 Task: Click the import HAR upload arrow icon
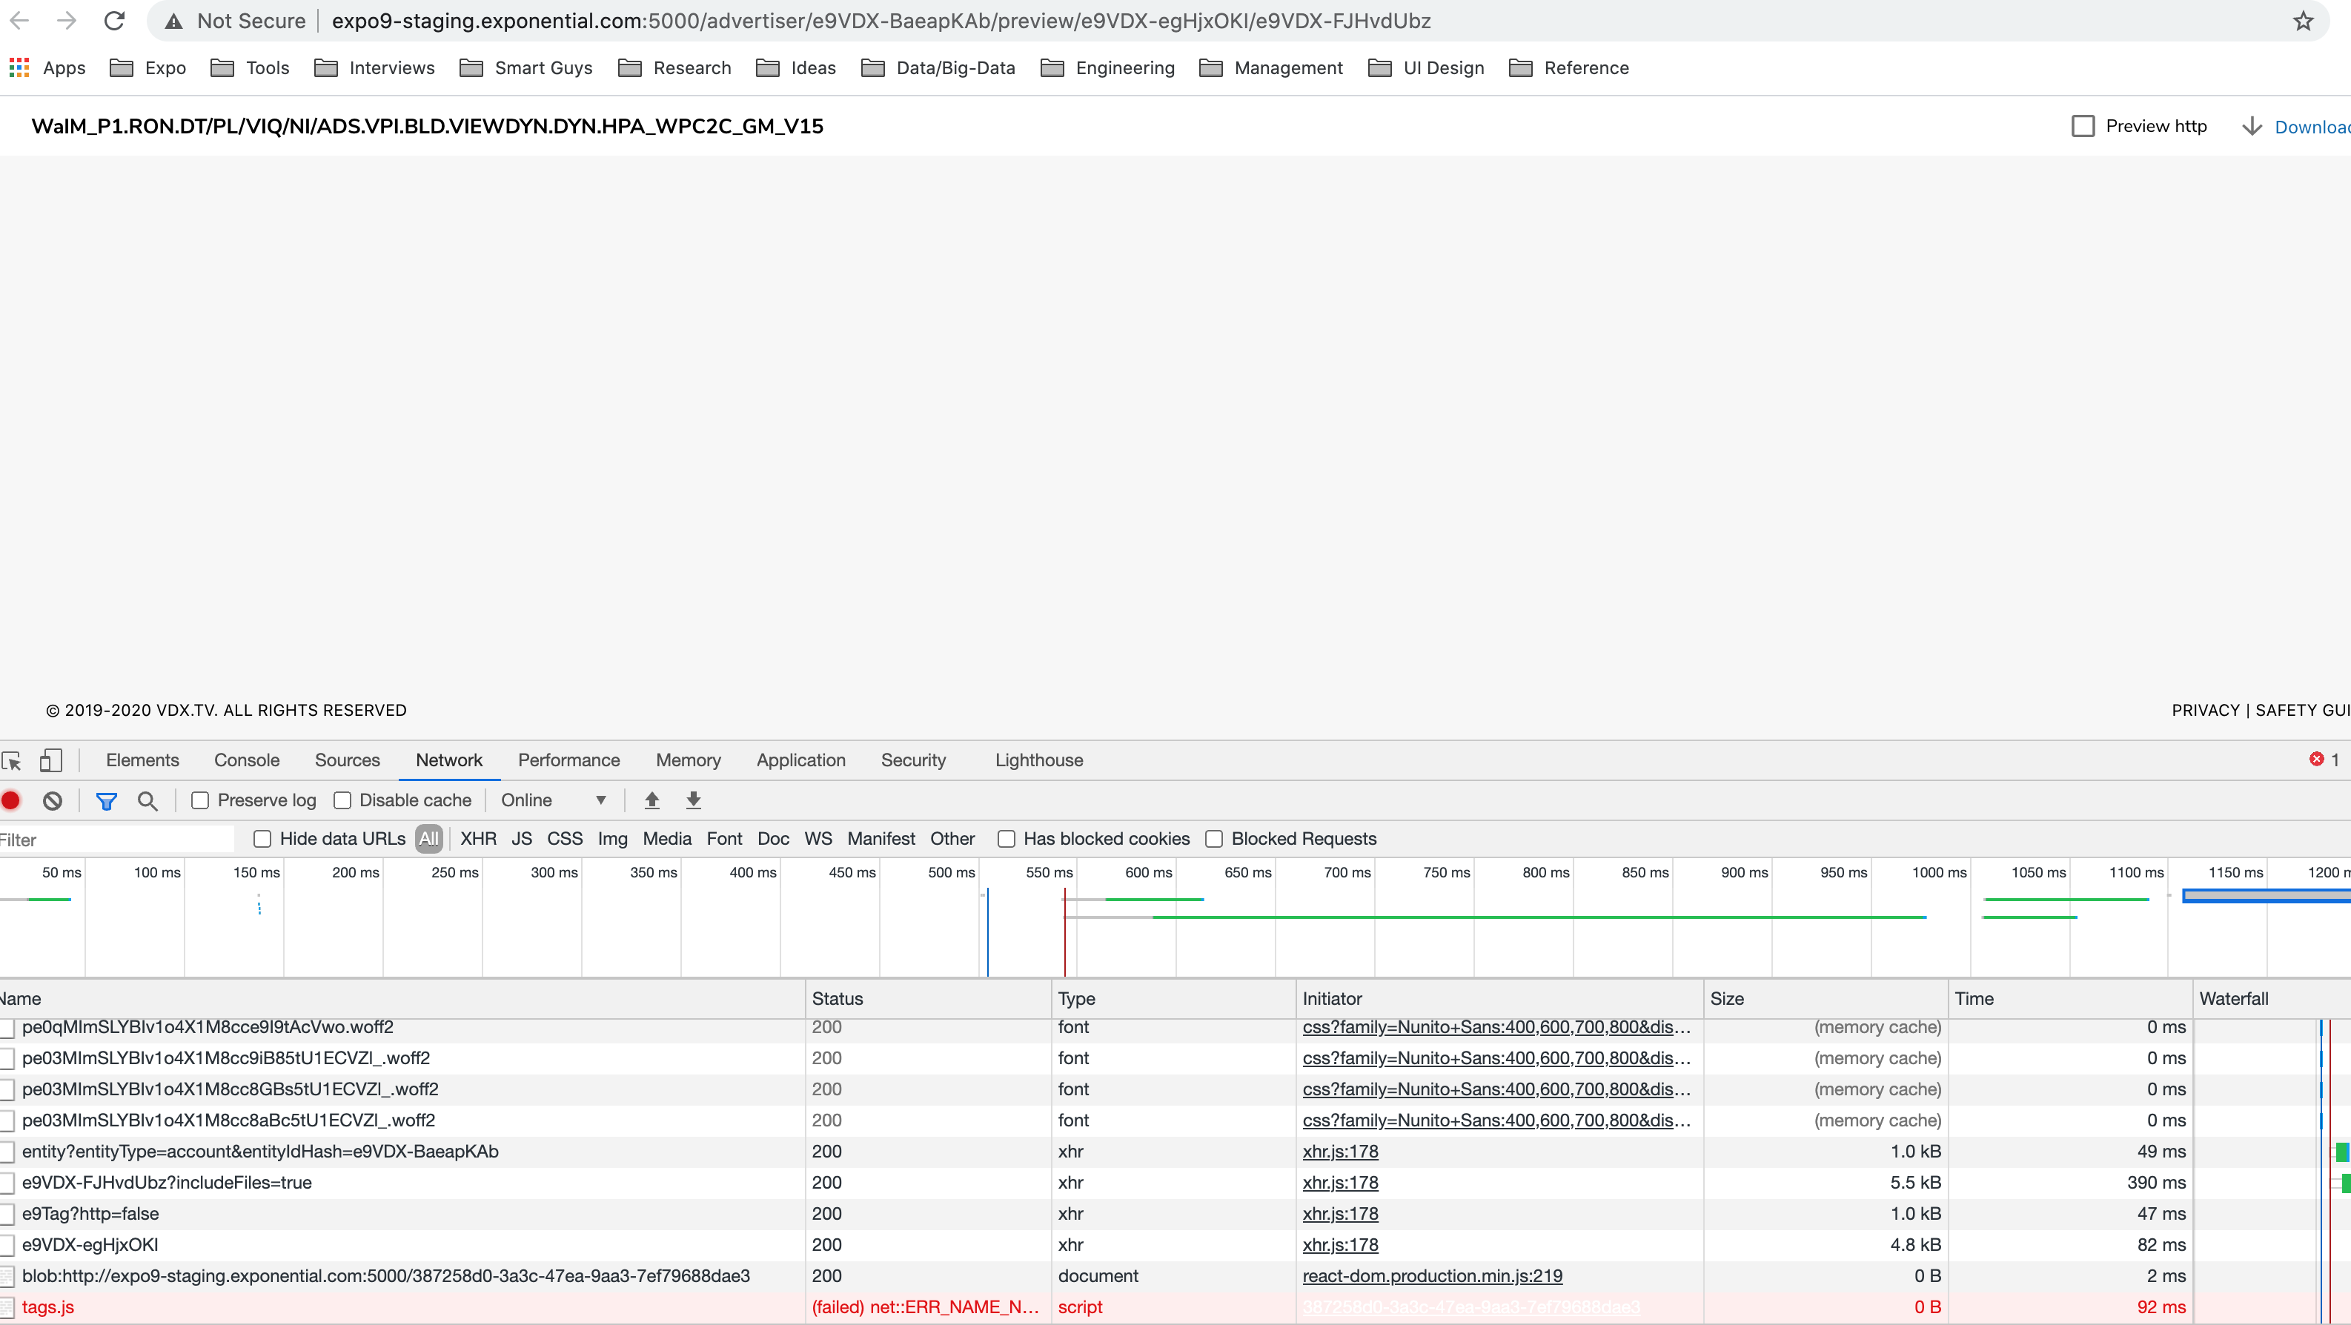(x=651, y=800)
